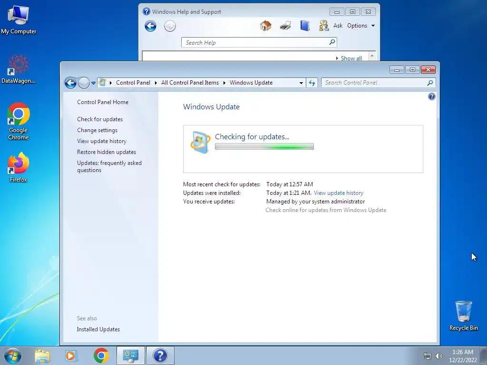Viewport: 487px width, 365px height.
Task: Go to Help and Support home
Action: (x=265, y=26)
